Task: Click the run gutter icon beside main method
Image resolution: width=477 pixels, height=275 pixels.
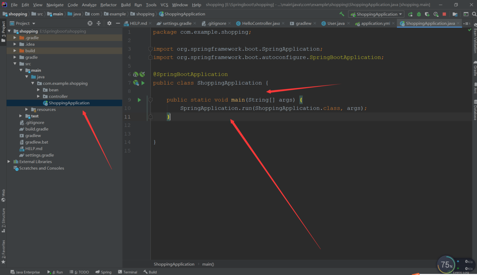Action: pyautogui.click(x=139, y=100)
